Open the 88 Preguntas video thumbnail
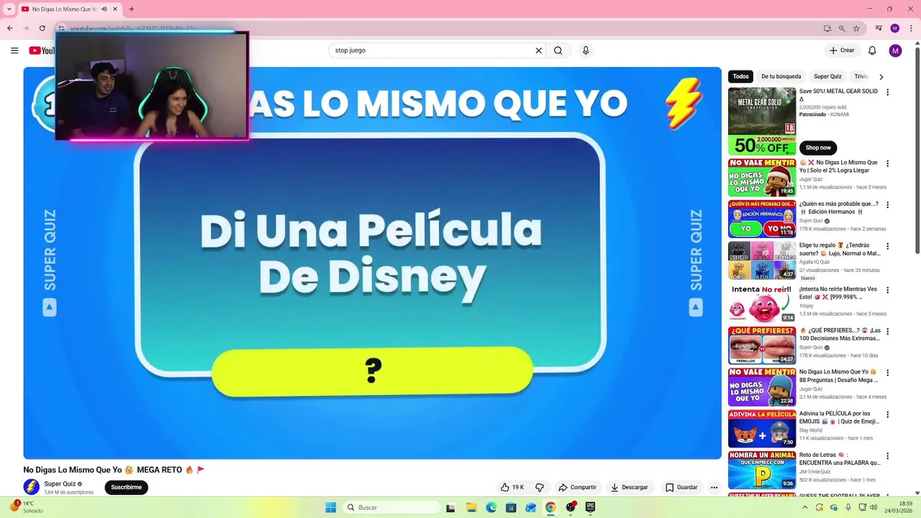This screenshot has height=518, width=921. 762,386
